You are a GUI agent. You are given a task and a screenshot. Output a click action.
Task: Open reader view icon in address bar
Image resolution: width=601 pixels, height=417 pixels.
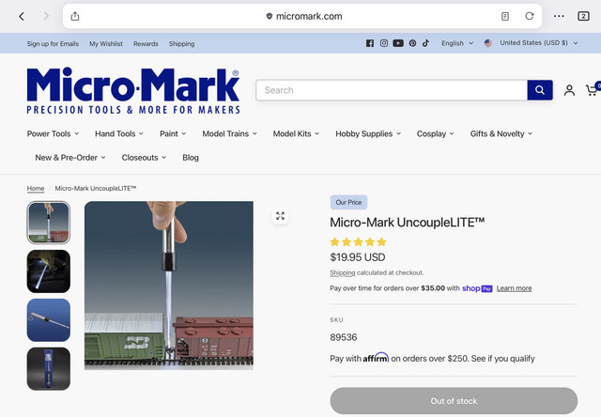pyautogui.click(x=505, y=16)
